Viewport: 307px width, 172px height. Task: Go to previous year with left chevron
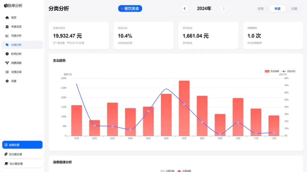184,9
